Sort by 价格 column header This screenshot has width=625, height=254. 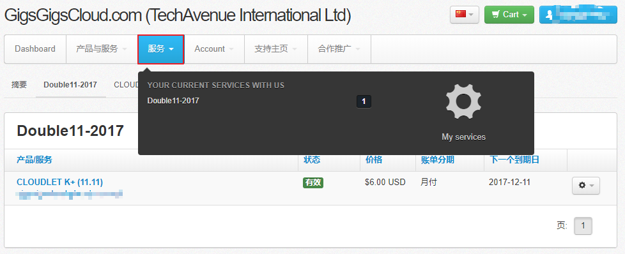pyautogui.click(x=373, y=160)
